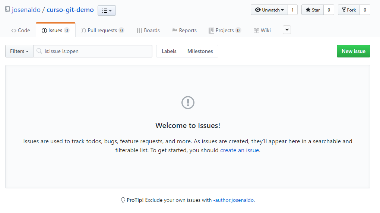
Task: Click the issue search input field
Action: pos(93,51)
